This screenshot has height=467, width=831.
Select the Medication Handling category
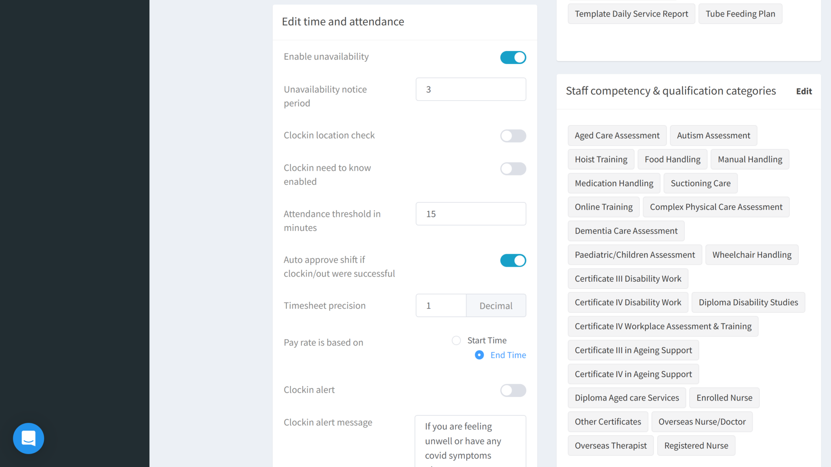coord(614,183)
